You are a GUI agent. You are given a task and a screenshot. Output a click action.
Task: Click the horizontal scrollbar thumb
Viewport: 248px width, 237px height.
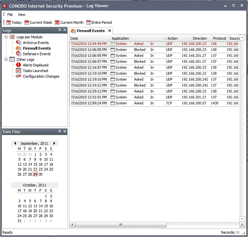(121, 225)
